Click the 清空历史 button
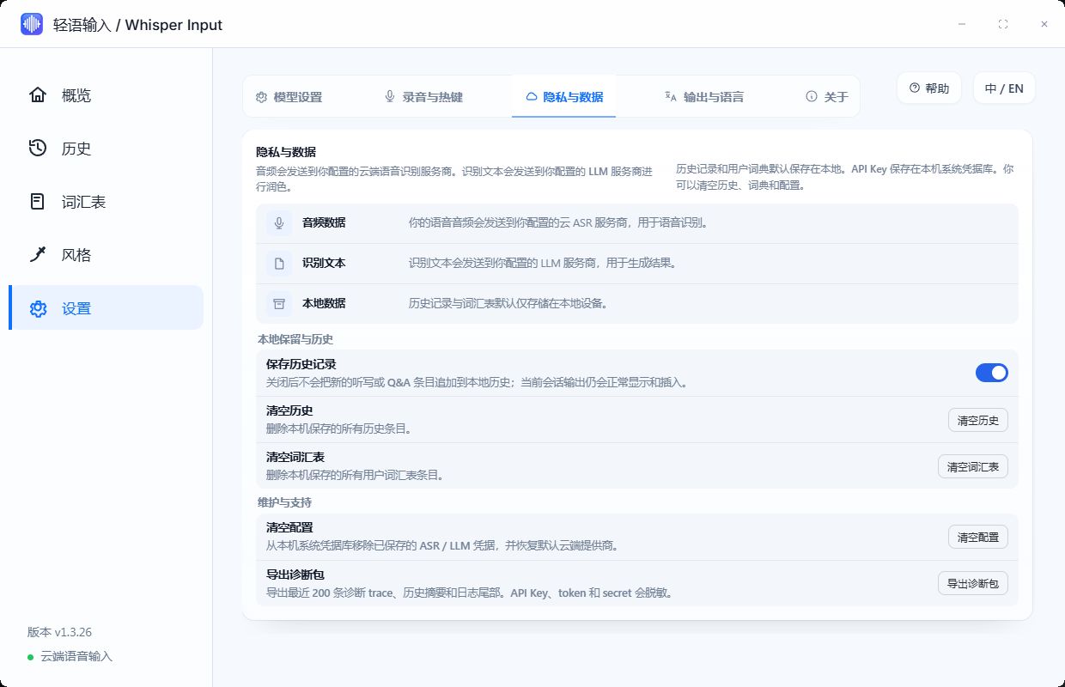1065x687 pixels. [x=978, y=420]
